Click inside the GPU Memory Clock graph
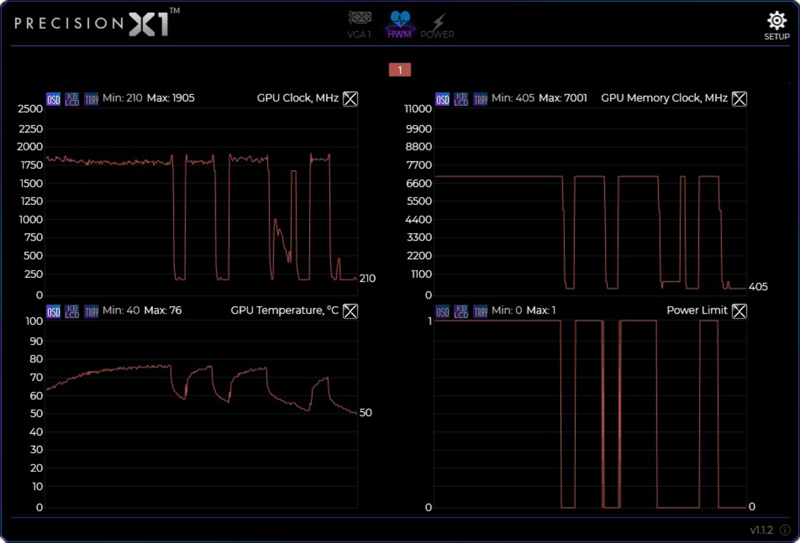The width and height of the screenshot is (800, 543). tap(590, 202)
